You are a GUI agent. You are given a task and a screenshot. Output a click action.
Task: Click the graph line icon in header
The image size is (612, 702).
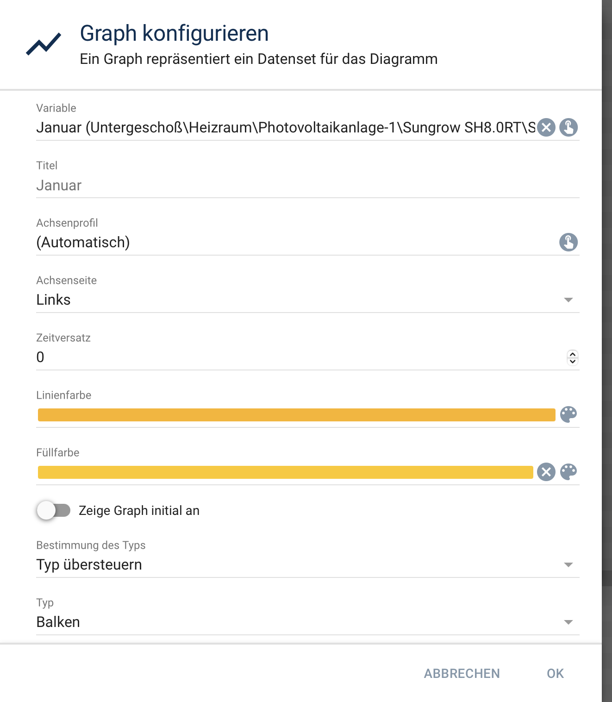[x=44, y=44]
